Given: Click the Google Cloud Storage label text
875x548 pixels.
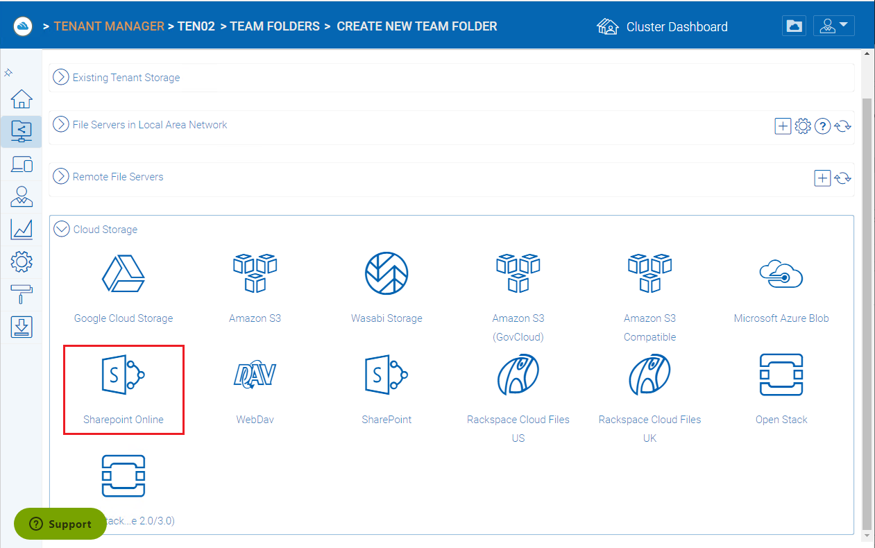Looking at the screenshot, I should click(124, 318).
